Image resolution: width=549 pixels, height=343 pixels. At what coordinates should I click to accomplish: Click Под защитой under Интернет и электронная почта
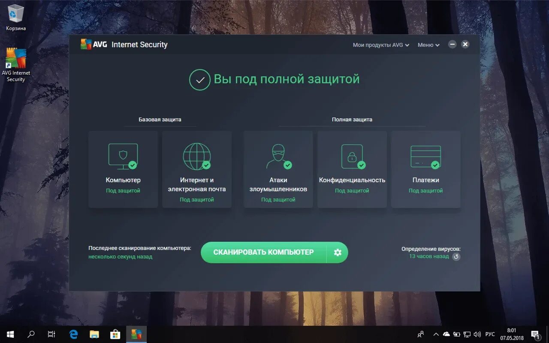(x=197, y=200)
